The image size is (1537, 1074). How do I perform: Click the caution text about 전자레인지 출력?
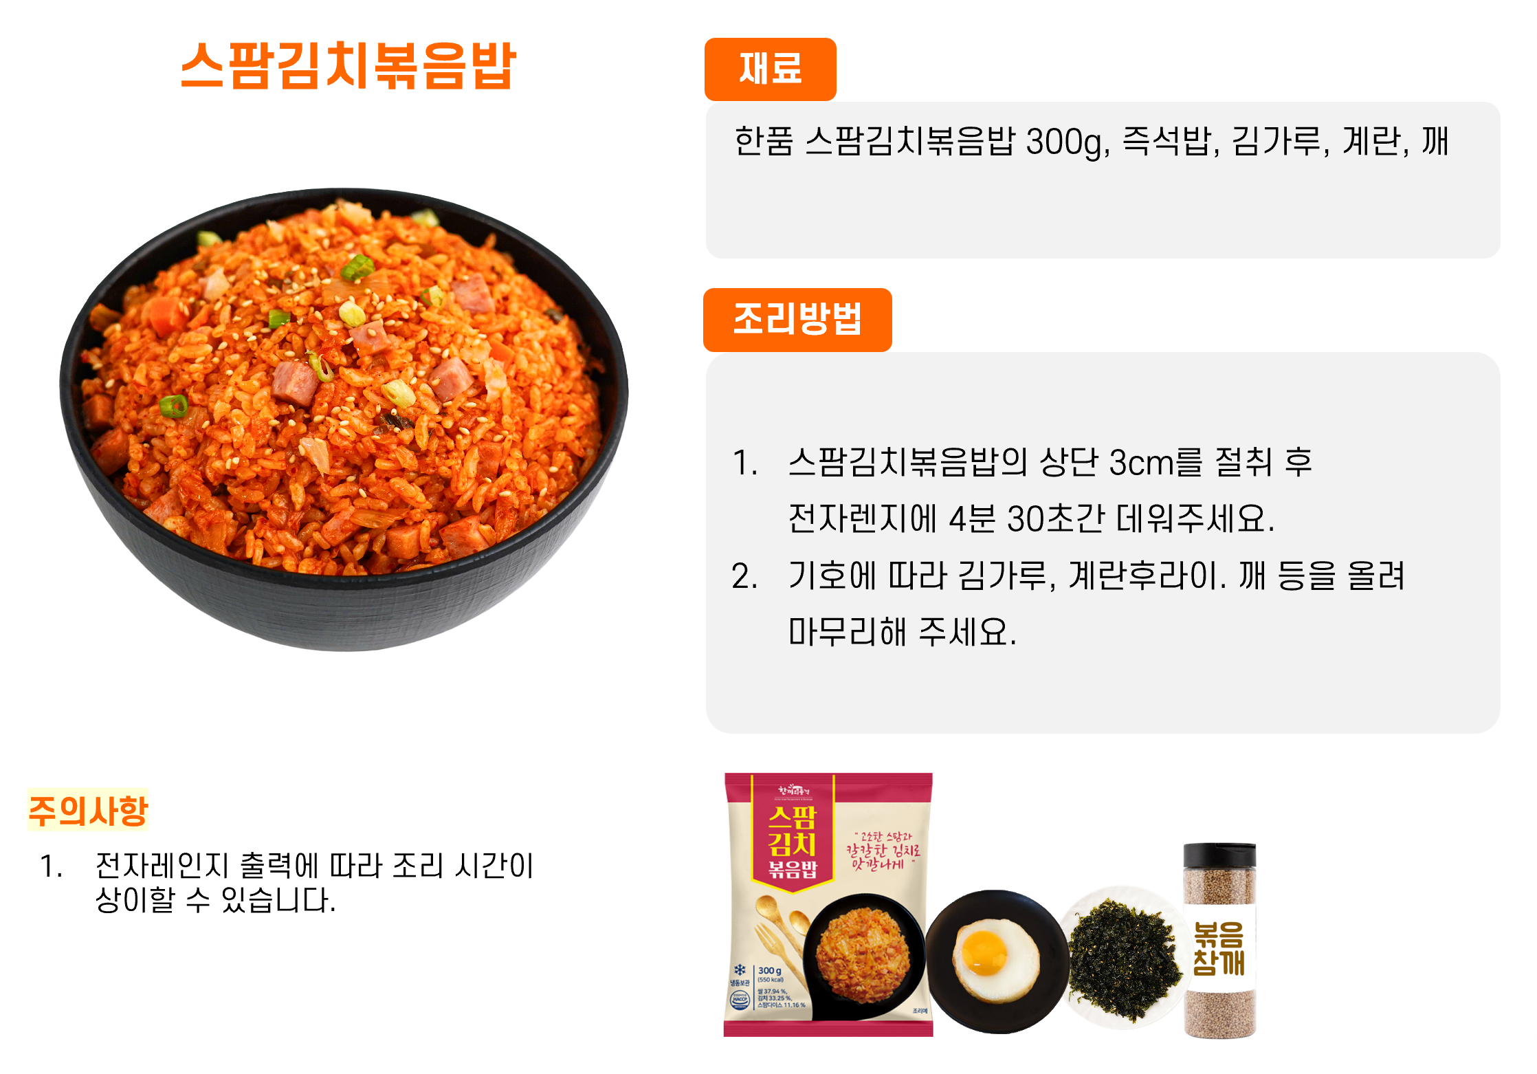click(x=287, y=866)
